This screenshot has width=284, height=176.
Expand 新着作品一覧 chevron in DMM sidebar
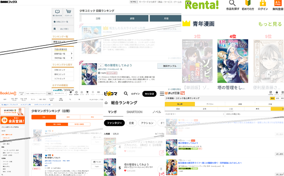click(71, 54)
